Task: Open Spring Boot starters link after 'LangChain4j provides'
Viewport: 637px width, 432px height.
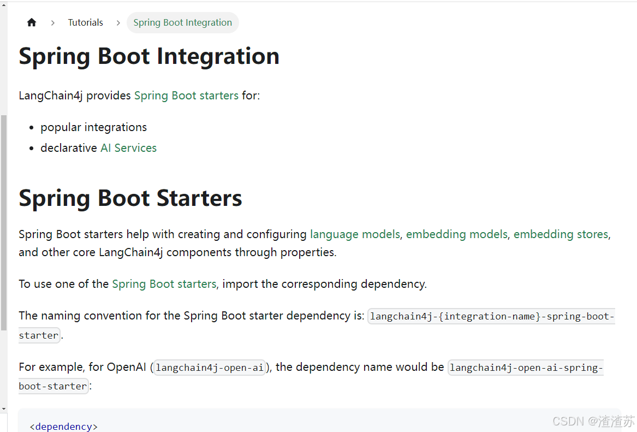Action: pos(187,96)
